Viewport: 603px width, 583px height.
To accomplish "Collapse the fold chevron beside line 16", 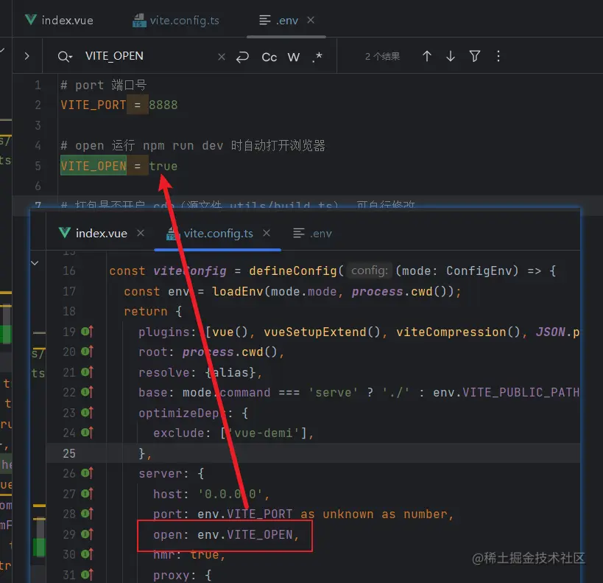I will click(35, 263).
